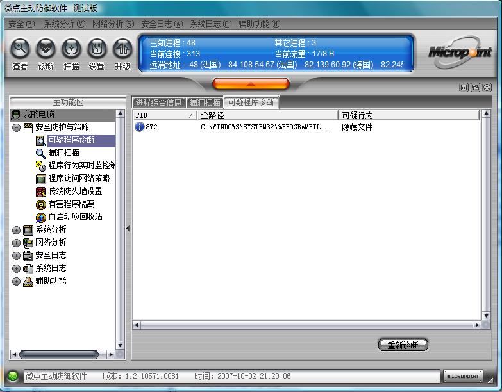The width and height of the screenshot is (502, 392).
Task: Start the 扫描 toolbar icon
Action: 71,49
